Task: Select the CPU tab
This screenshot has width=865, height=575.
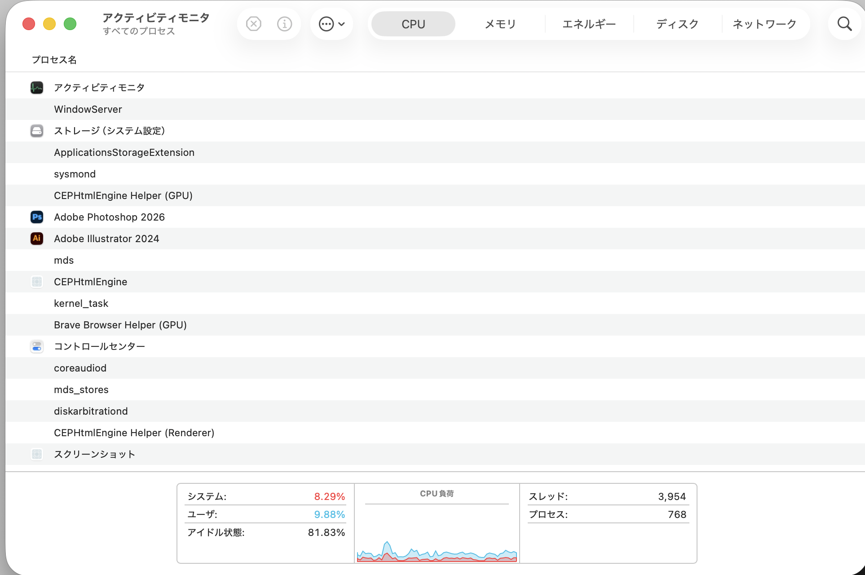Action: point(413,24)
